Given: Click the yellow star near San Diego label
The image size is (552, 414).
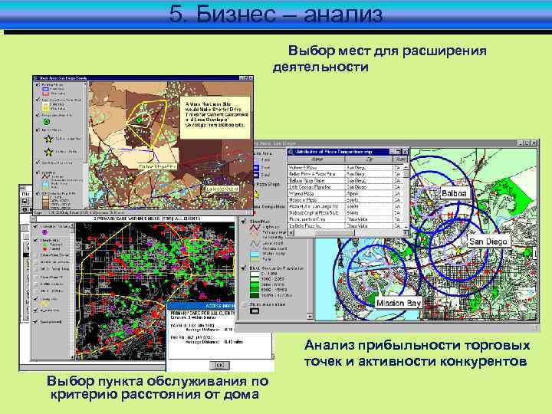Looking at the screenshot, I should 458,249.
